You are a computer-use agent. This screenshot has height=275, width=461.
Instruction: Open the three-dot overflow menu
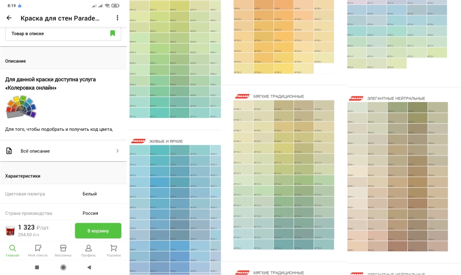coord(117,18)
